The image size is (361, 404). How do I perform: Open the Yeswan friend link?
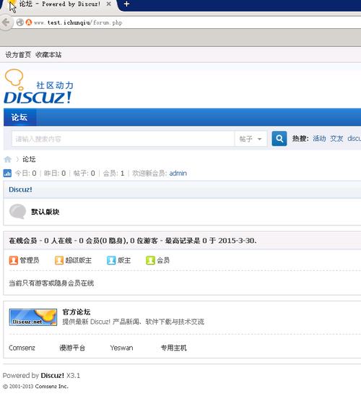pyautogui.click(x=121, y=348)
